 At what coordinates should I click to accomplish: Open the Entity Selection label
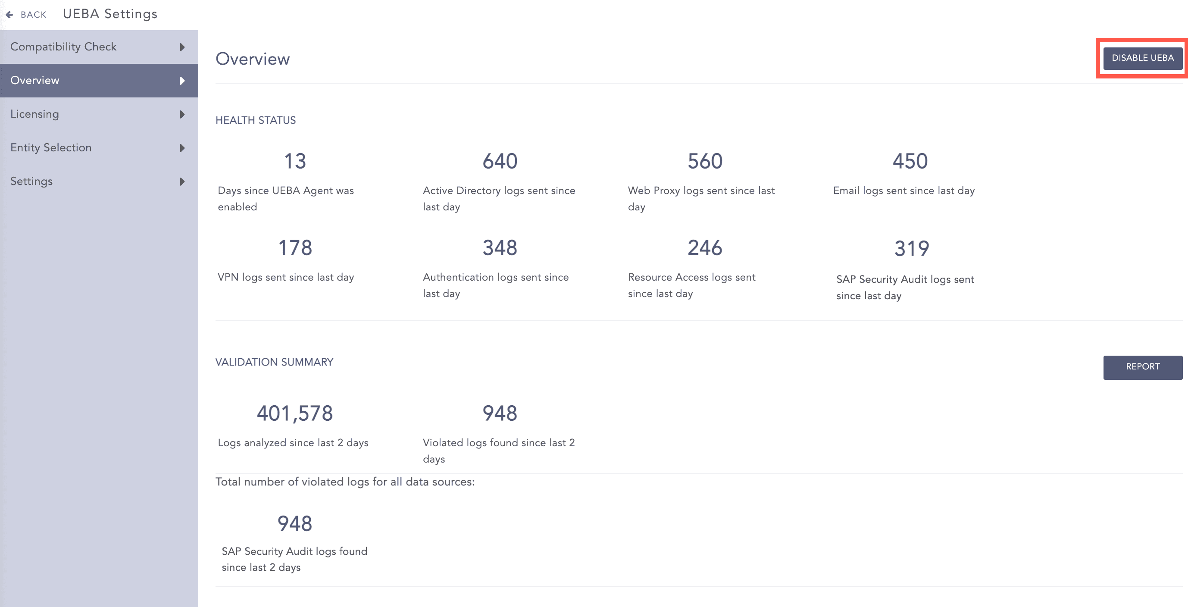pos(51,147)
